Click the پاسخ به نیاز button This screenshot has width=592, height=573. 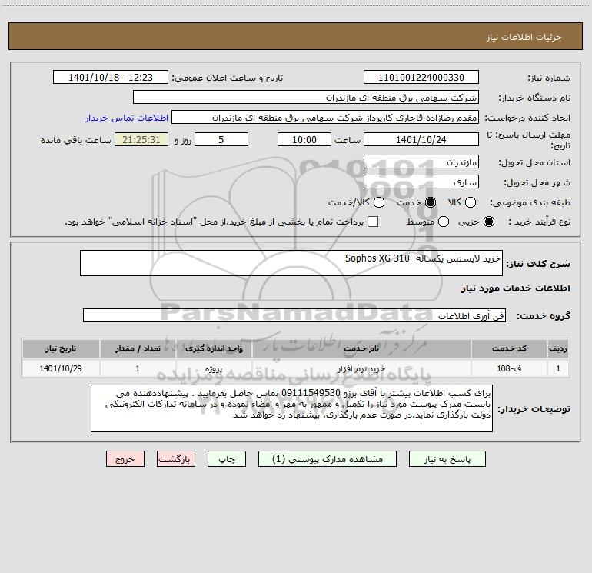point(447,459)
